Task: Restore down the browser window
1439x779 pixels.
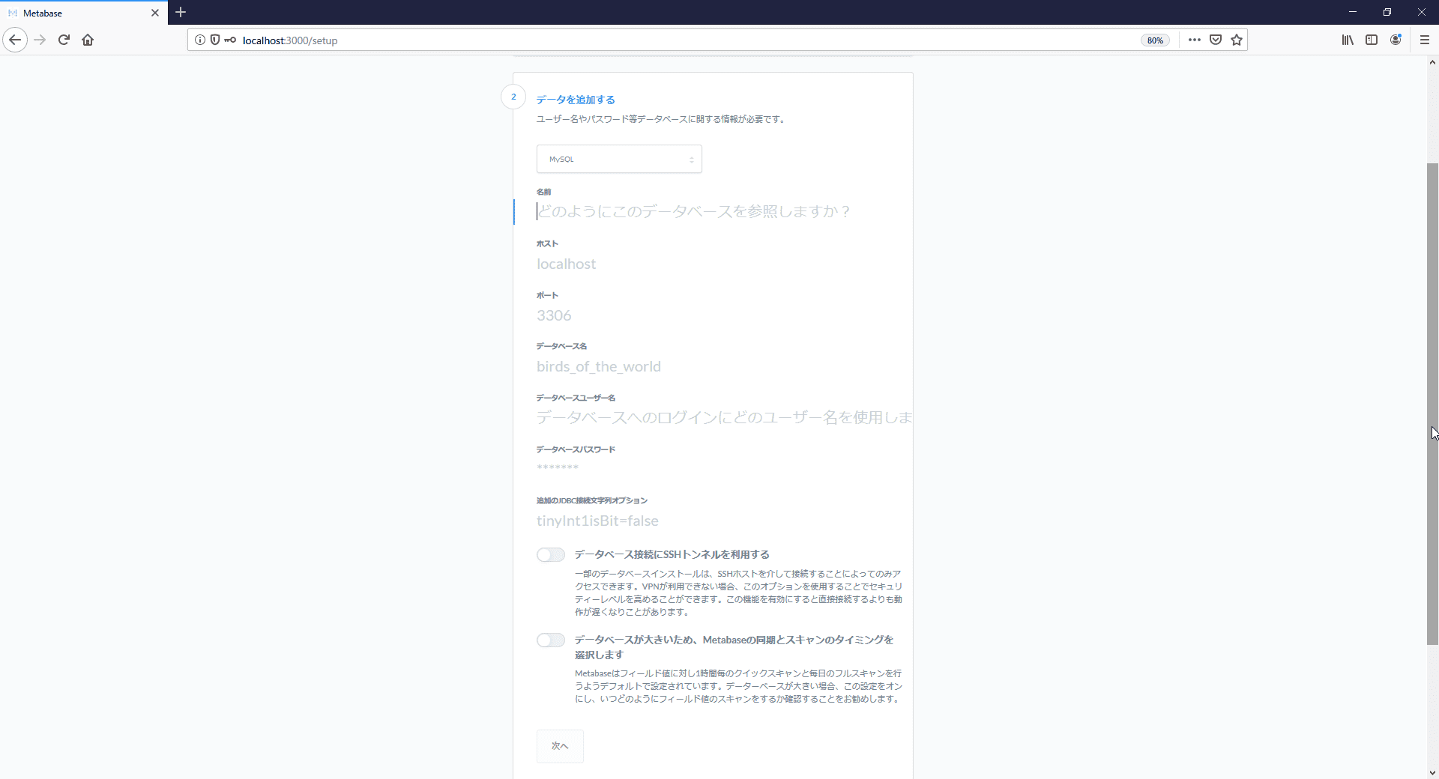Action: pyautogui.click(x=1387, y=12)
